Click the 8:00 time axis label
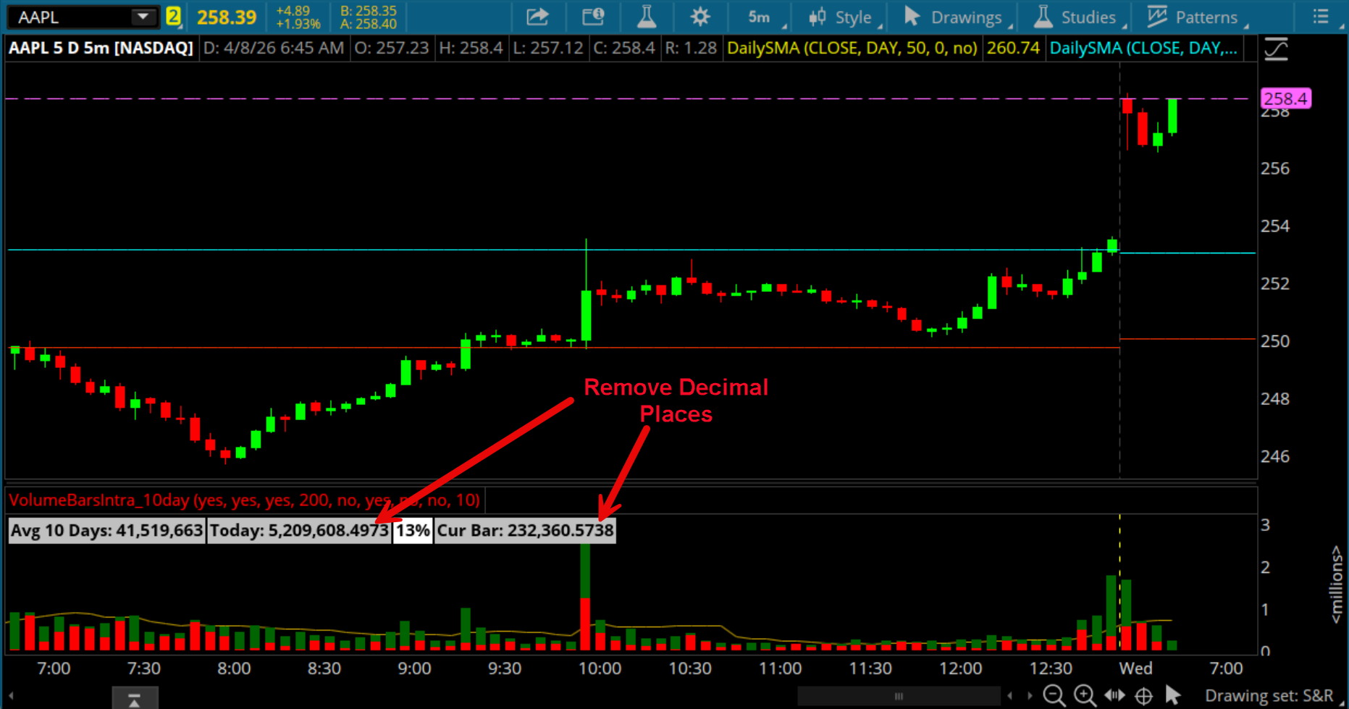The width and height of the screenshot is (1349, 709). 234,668
